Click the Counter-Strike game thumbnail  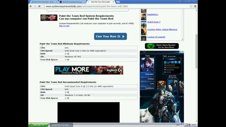[144, 32]
